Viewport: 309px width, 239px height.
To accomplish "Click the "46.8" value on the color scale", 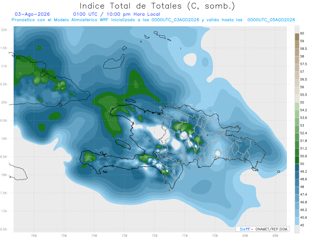I will point(304,202).
